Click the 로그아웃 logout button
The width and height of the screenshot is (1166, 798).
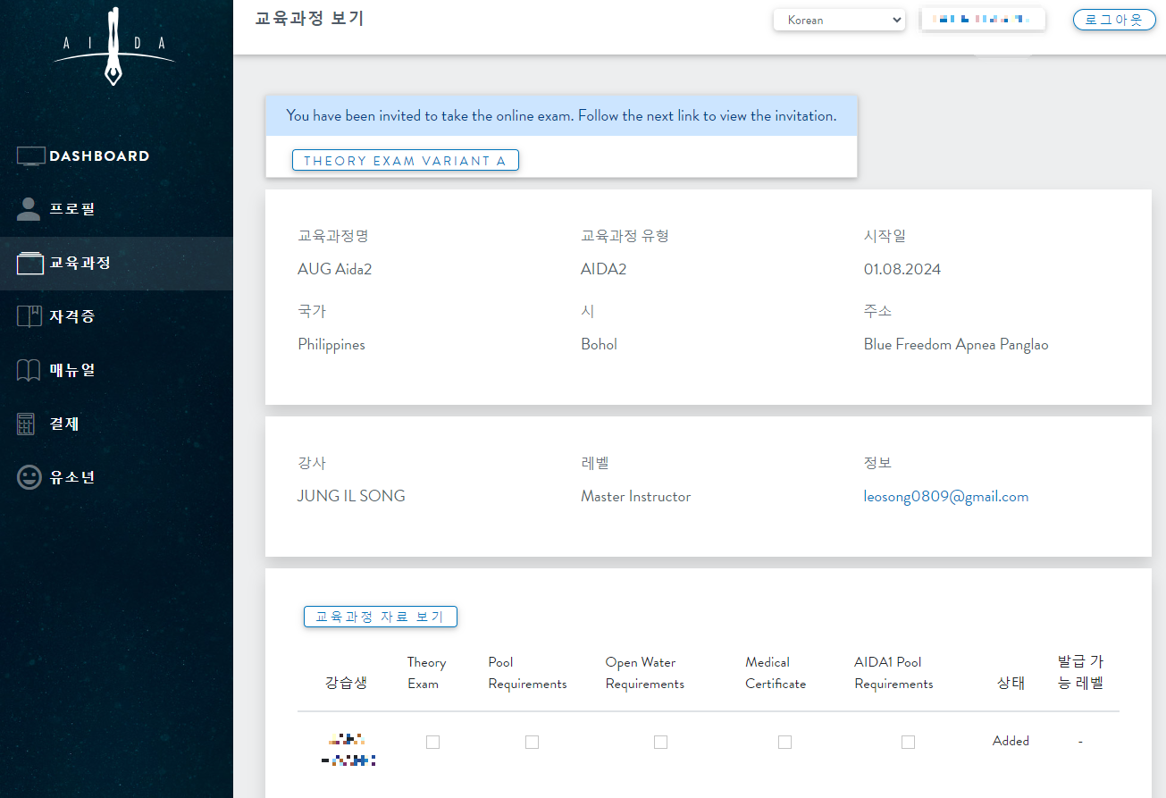pyautogui.click(x=1113, y=20)
